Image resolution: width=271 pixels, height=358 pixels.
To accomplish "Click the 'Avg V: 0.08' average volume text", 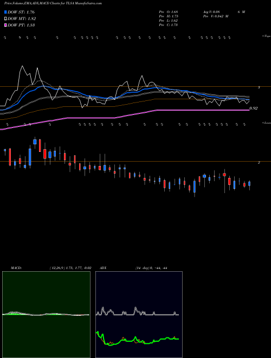I will 211,12.
